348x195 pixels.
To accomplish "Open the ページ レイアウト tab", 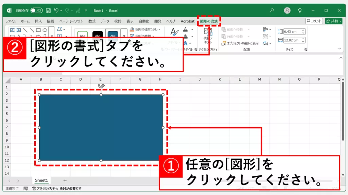I will (x=71, y=21).
